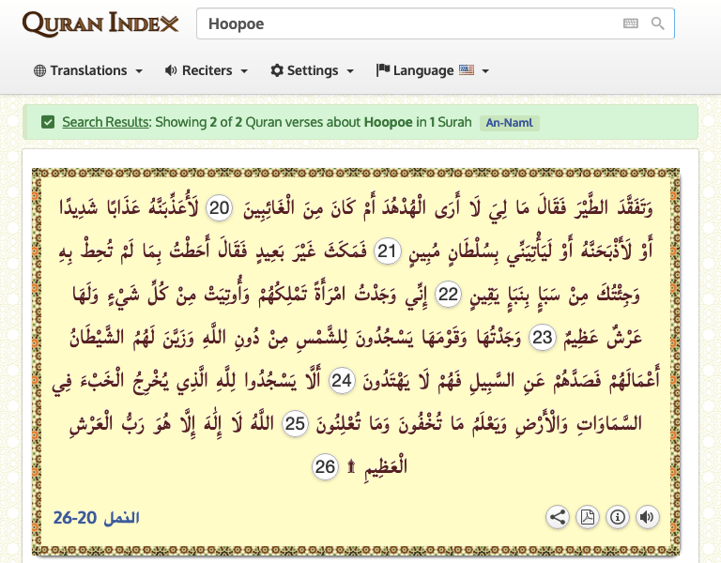Select the An-Naml surah tag

click(509, 123)
